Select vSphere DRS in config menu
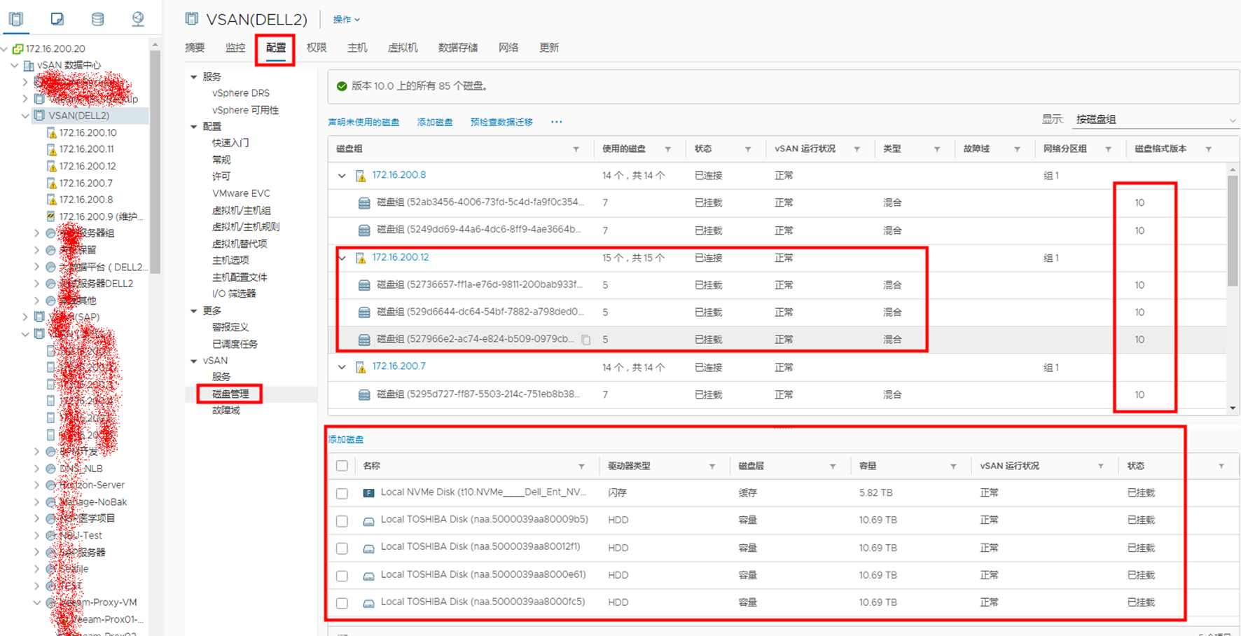Image resolution: width=1241 pixels, height=636 pixels. pyautogui.click(x=241, y=93)
